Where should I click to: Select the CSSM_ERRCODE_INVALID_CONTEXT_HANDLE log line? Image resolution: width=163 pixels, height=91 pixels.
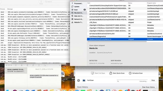(35, 55)
